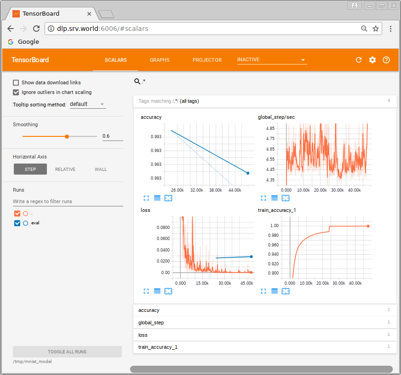Open Chrome user profile button
The image size is (401, 375).
(x=355, y=6)
